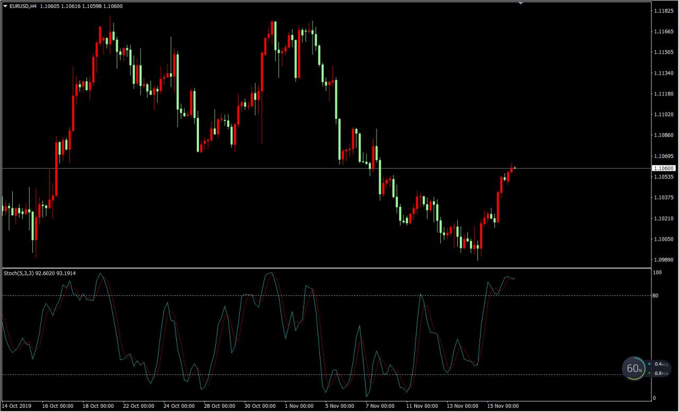Viewport: 679px width, 412px height.
Task: Click the stochastic 80 level scale label
Action: point(656,295)
